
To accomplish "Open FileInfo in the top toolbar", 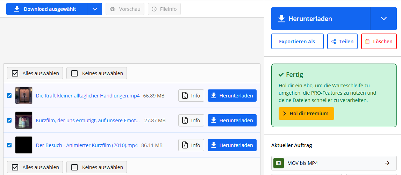I will 164,9.
